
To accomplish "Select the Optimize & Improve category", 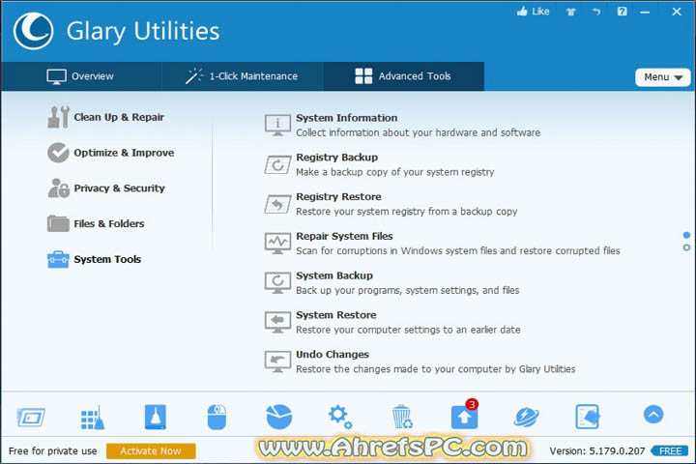I will click(x=111, y=153).
